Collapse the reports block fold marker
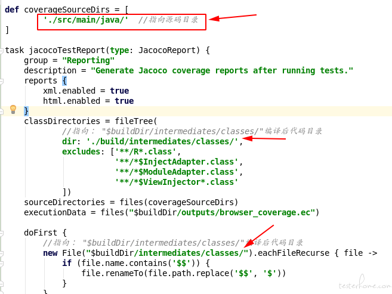The height and width of the screenshot is (294, 392). point(1,81)
